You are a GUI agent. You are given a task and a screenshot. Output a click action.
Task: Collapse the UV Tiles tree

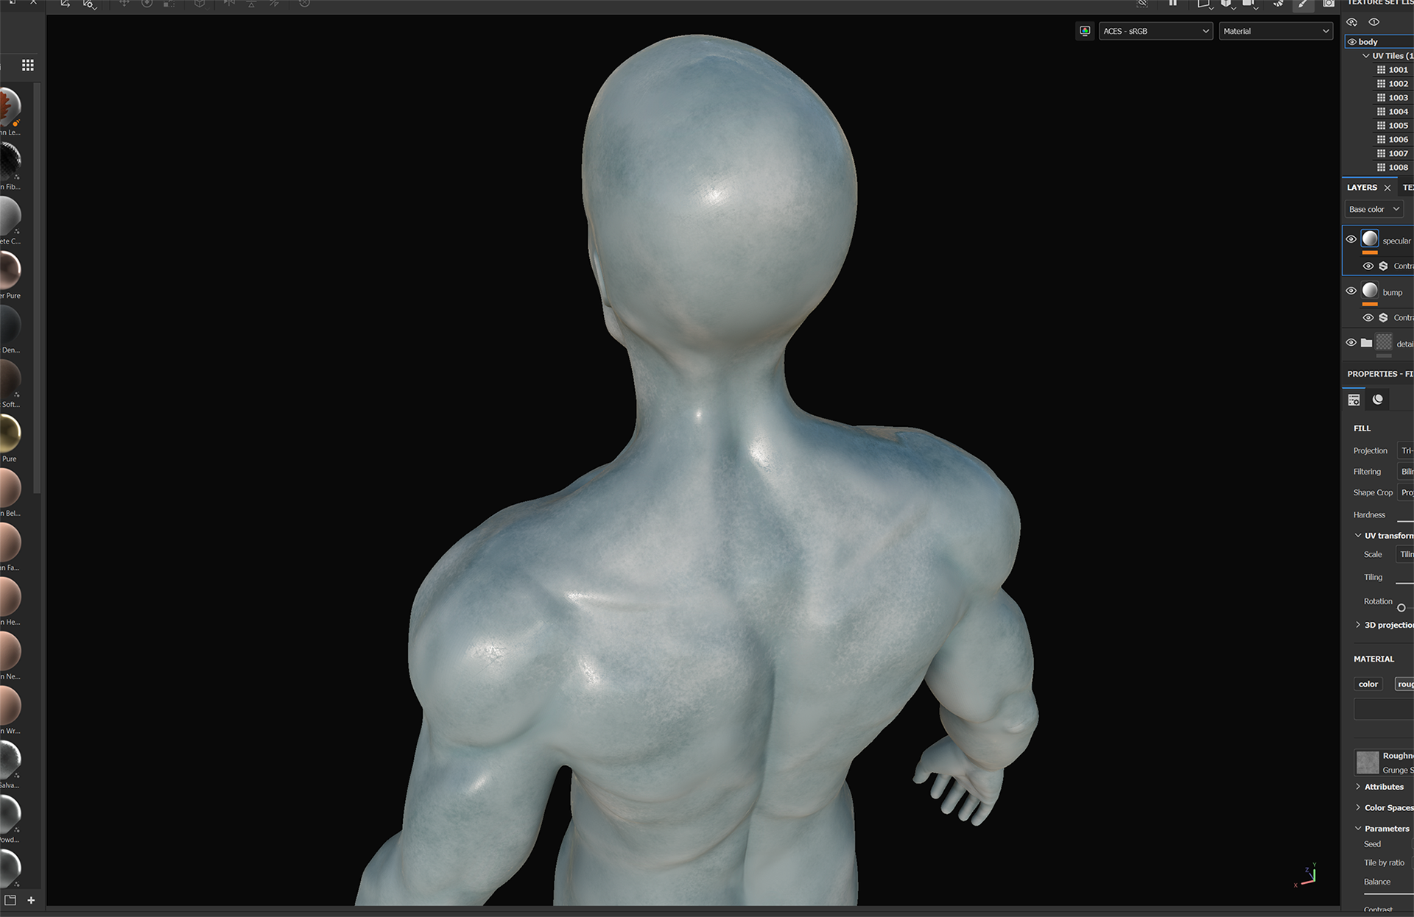pyautogui.click(x=1365, y=56)
